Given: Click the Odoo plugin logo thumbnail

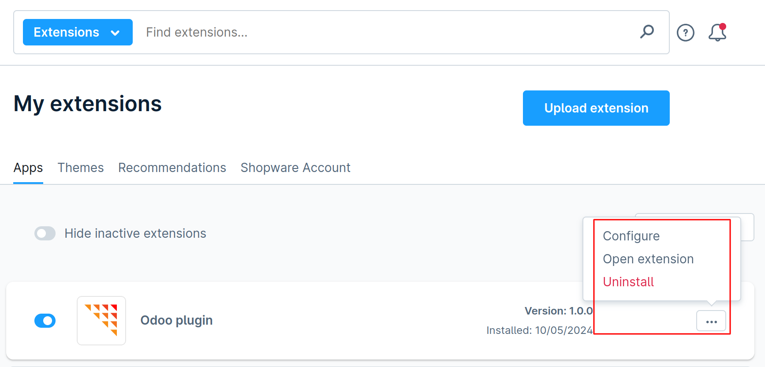Looking at the screenshot, I should [101, 321].
